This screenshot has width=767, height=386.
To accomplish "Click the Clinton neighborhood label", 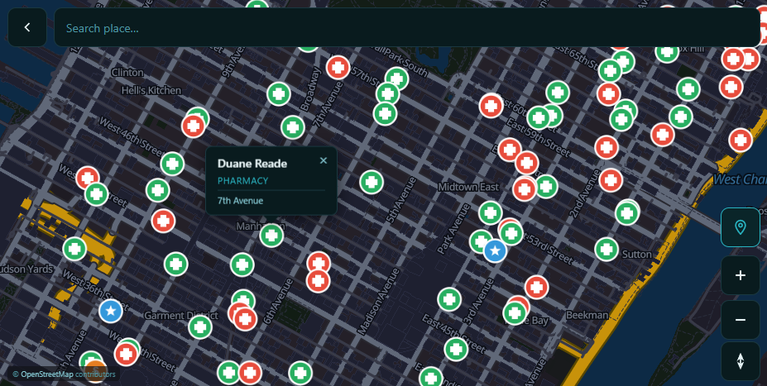I will 127,72.
